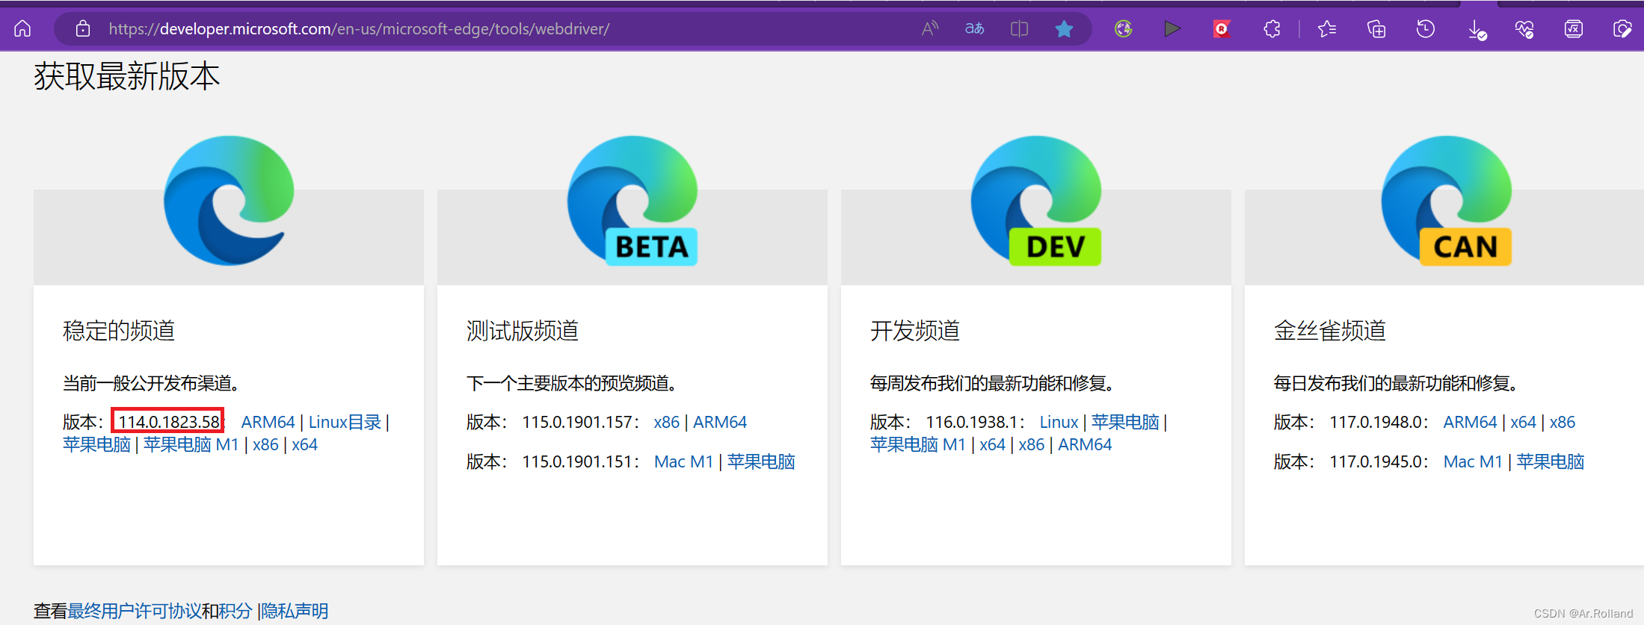Click Dev channel 苹果电脑 link (non-M1)
The height and width of the screenshot is (625, 1644).
click(1125, 422)
